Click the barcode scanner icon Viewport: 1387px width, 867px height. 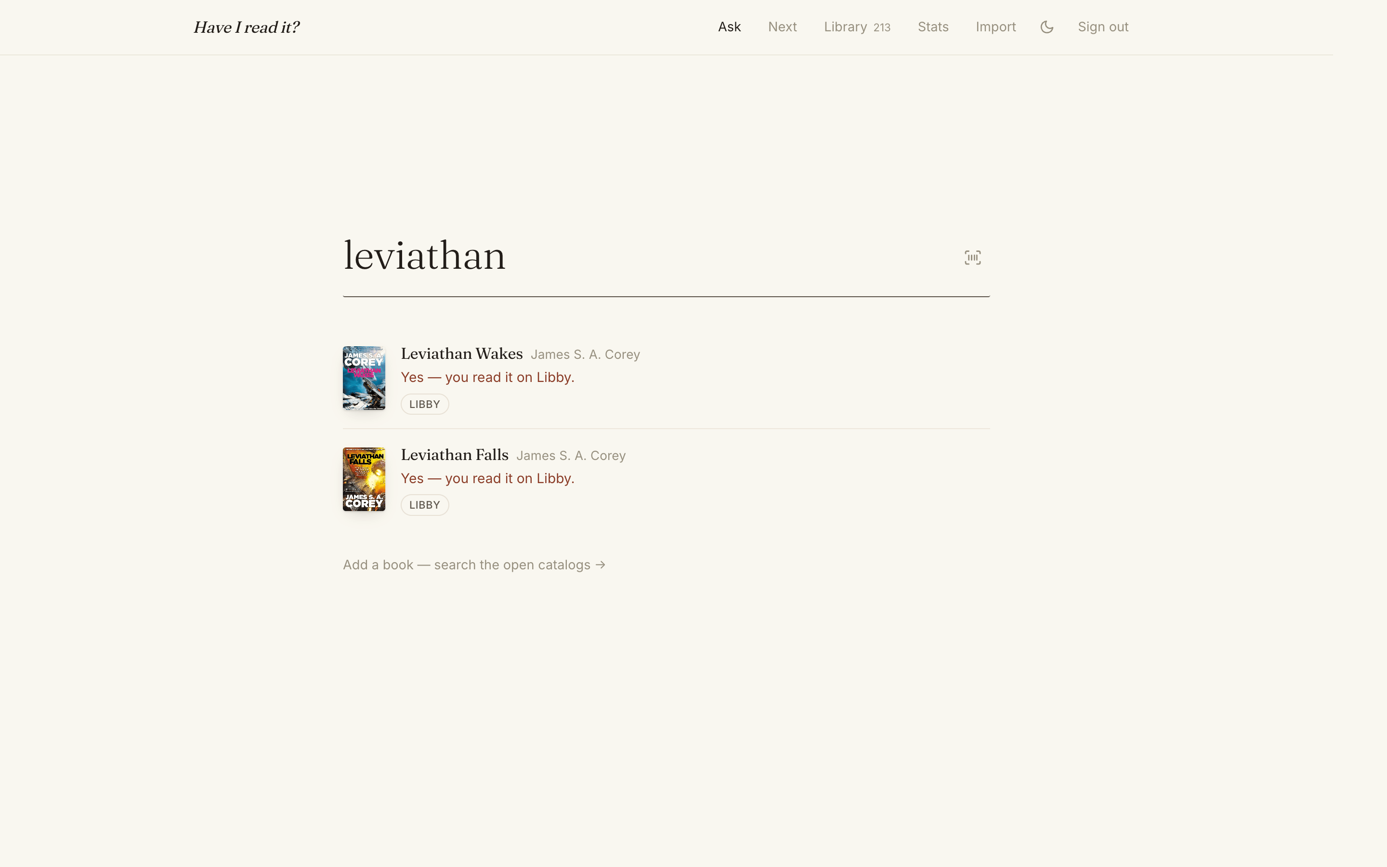[x=973, y=258]
